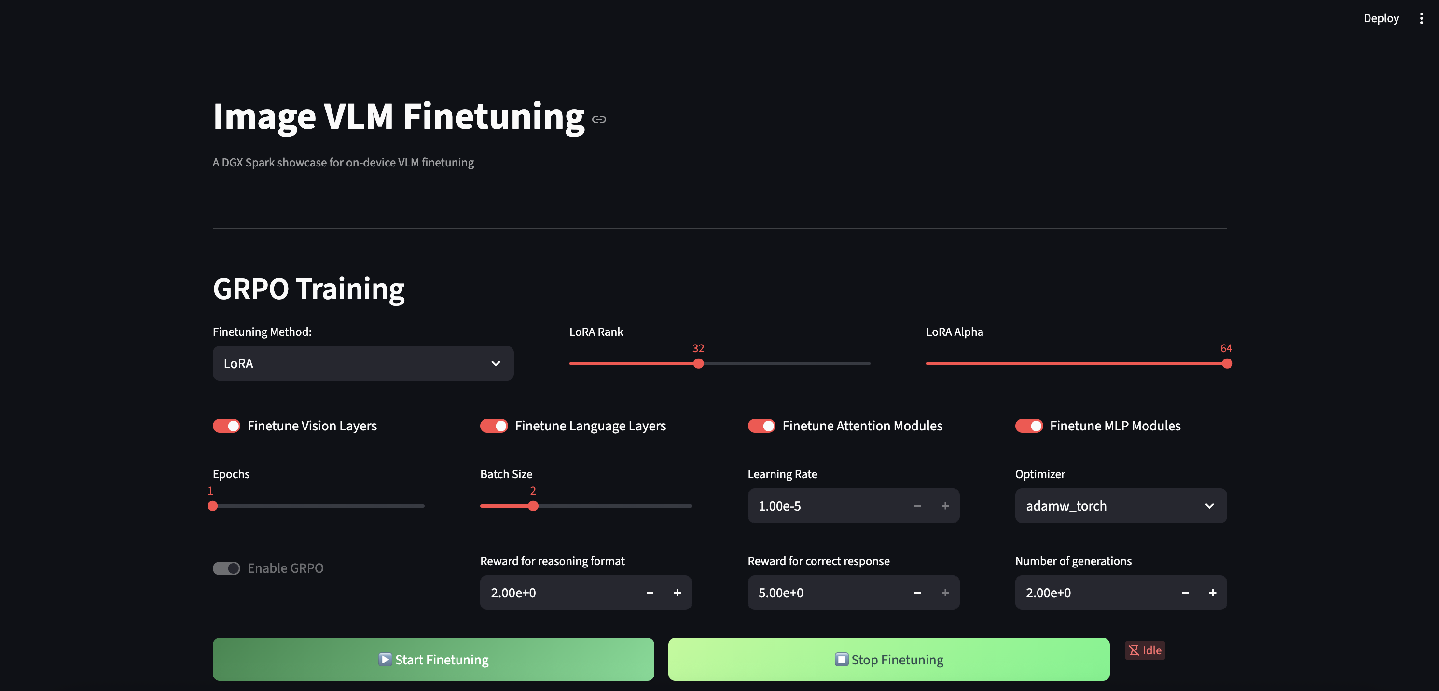1439x691 pixels.
Task: Open the three-dot menu next to Deploy
Action: click(1422, 18)
